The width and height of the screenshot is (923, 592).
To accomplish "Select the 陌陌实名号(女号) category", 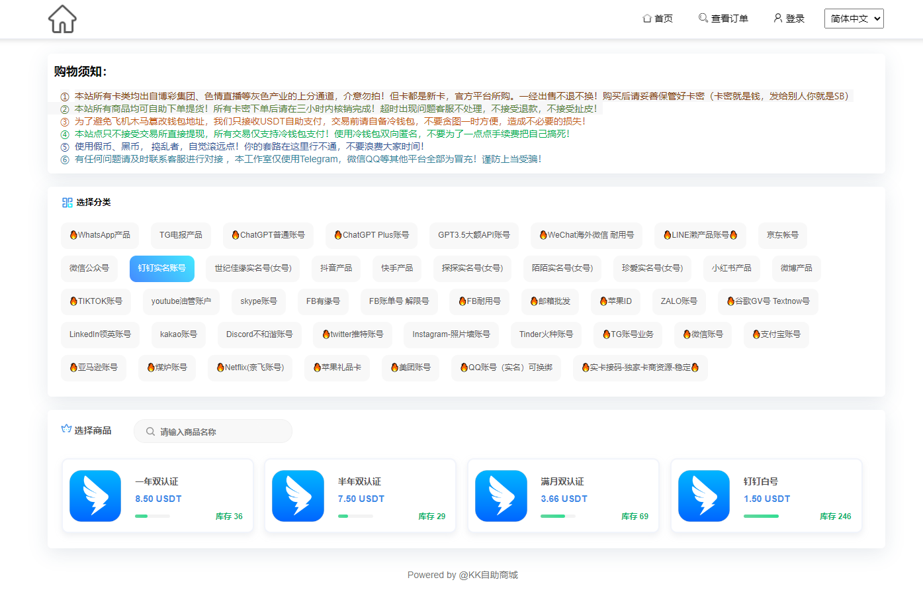I will click(x=562, y=268).
